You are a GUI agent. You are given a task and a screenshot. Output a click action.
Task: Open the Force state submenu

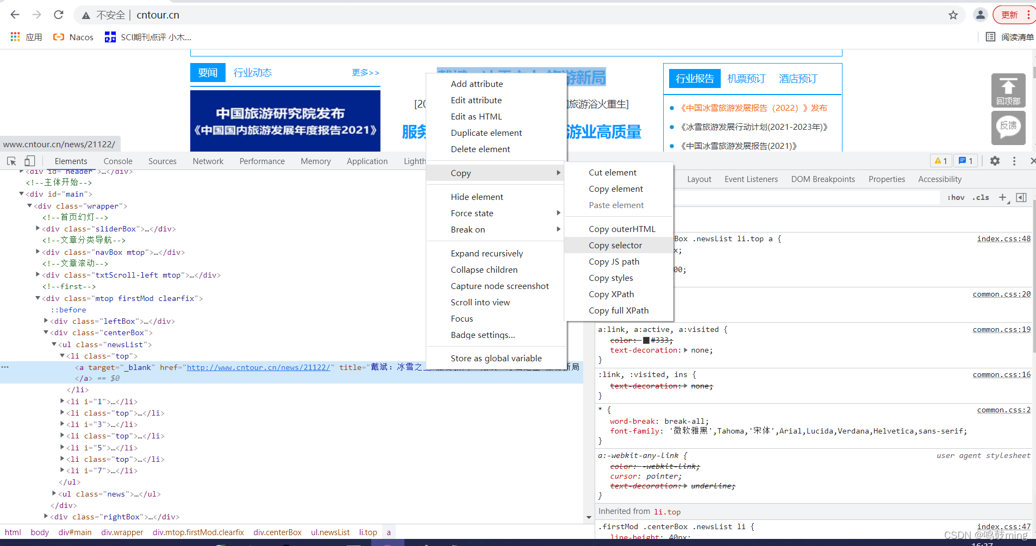[x=497, y=214]
